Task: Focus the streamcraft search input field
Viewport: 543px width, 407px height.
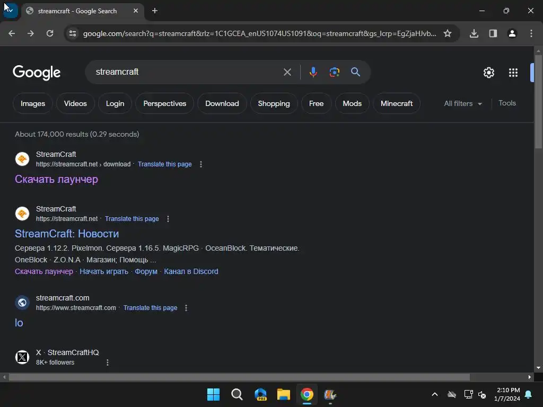Action: tap(187, 72)
